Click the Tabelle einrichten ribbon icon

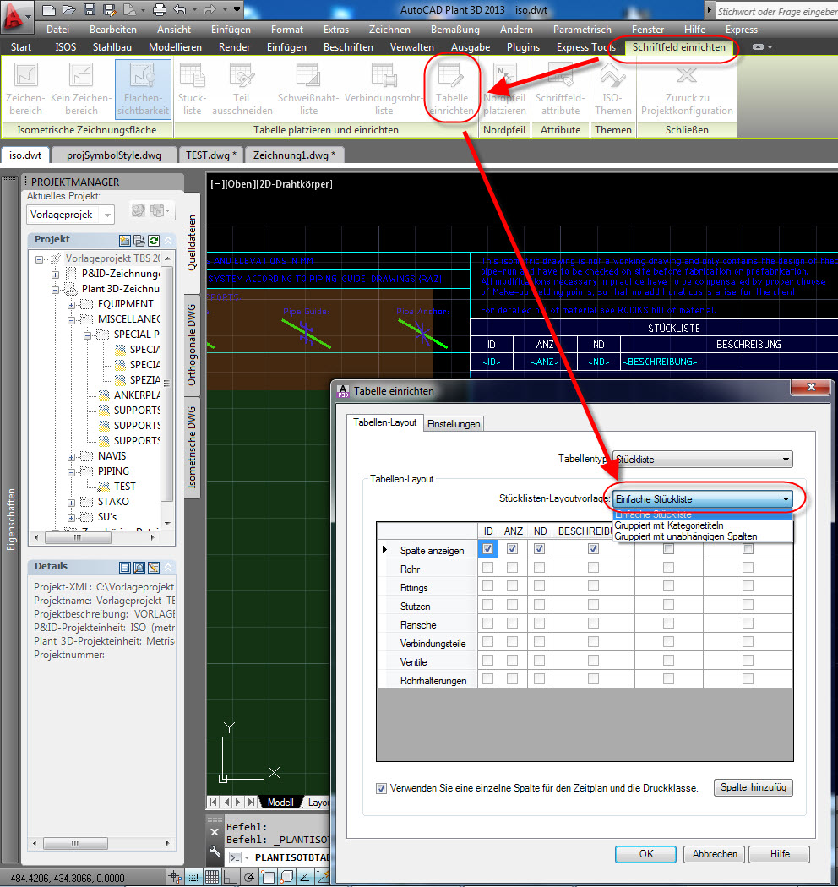click(x=452, y=90)
